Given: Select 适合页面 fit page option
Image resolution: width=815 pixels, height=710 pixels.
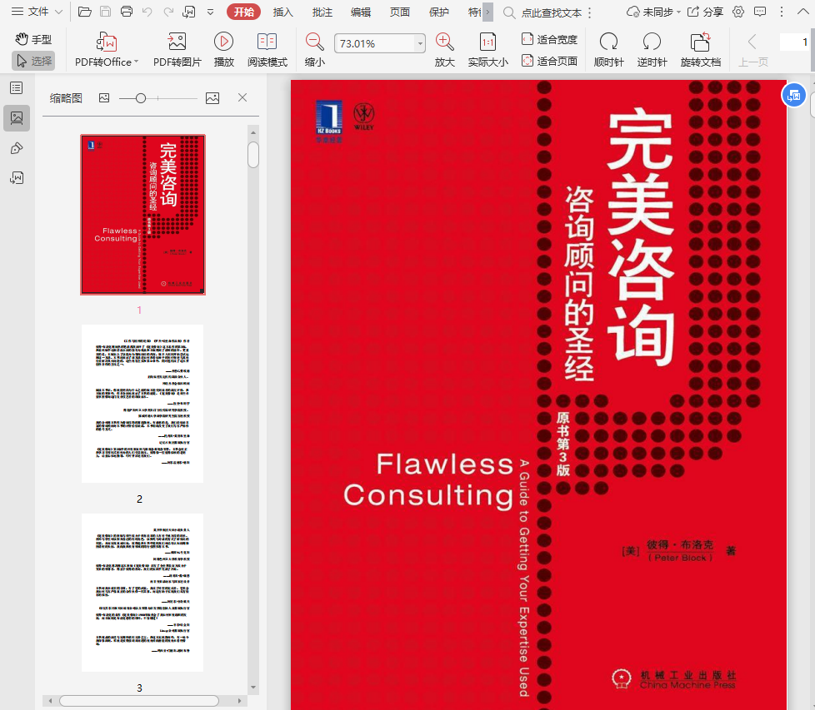Looking at the screenshot, I should pyautogui.click(x=549, y=61).
